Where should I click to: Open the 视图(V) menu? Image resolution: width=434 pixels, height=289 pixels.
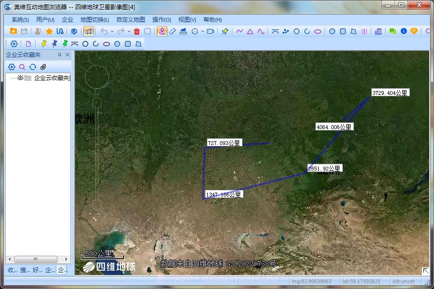(x=186, y=20)
